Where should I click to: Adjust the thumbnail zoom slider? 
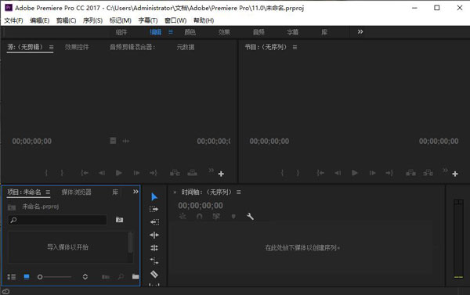coord(54,277)
